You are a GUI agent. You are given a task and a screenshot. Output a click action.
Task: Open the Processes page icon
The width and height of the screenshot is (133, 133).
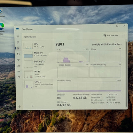point(18,42)
